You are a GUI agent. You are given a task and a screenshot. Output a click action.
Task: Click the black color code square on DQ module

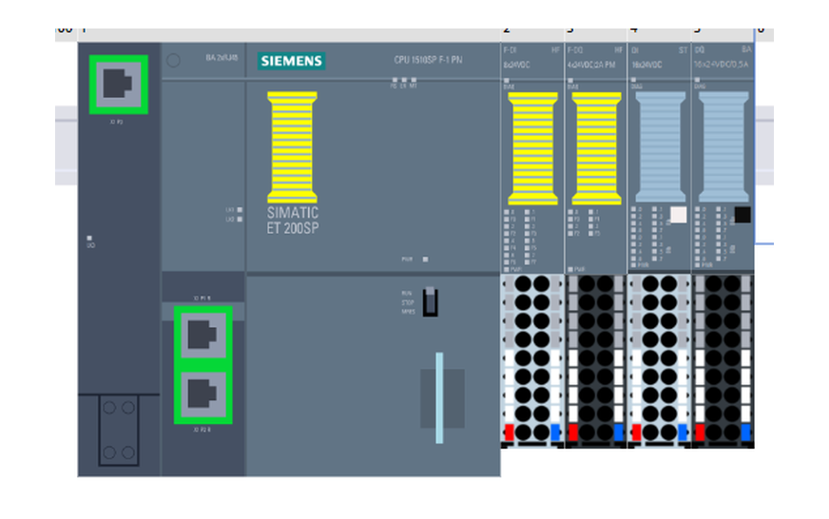point(742,215)
